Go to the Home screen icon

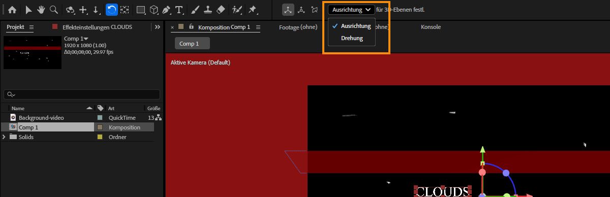(12, 10)
